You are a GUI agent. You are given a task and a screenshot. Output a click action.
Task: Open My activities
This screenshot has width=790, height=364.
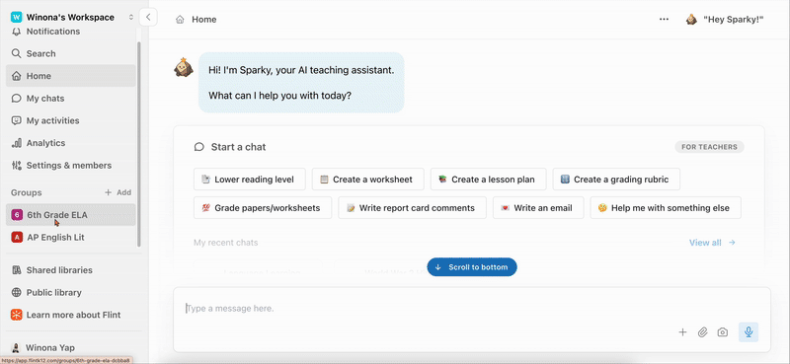tap(70, 120)
